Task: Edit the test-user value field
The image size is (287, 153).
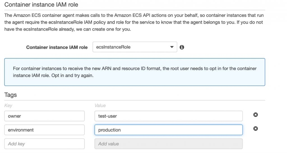Action: point(168,116)
